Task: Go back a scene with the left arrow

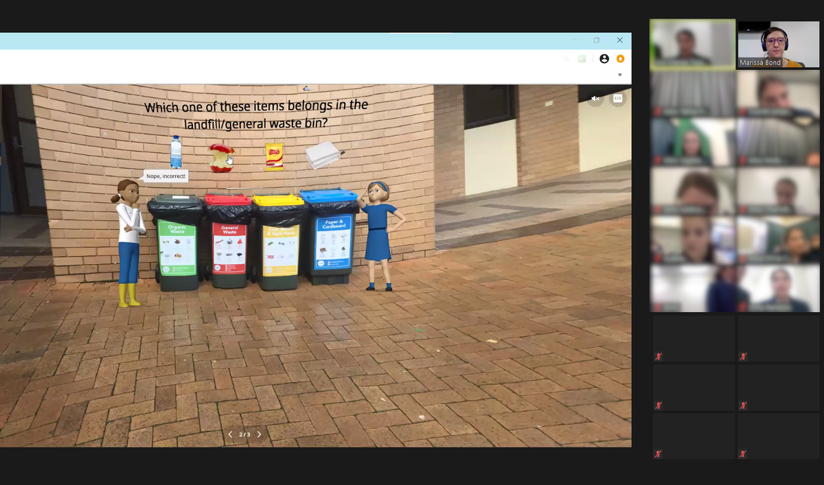Action: pos(230,434)
